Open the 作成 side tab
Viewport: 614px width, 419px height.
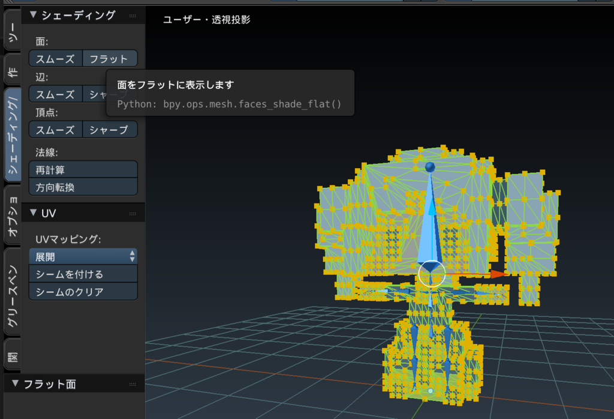tap(12, 71)
